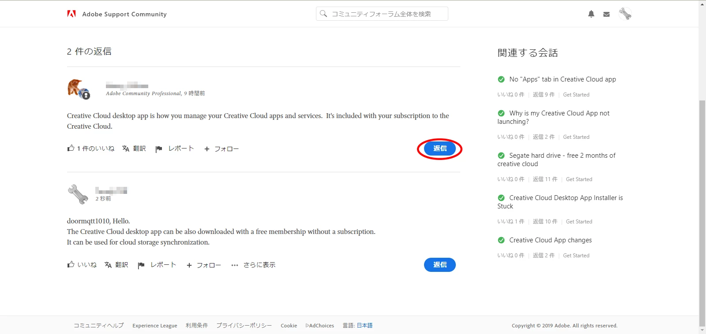Open 'Why is my Creative Cloud App not launching?'
Screen dimensions: 706x334
pyautogui.click(x=553, y=117)
